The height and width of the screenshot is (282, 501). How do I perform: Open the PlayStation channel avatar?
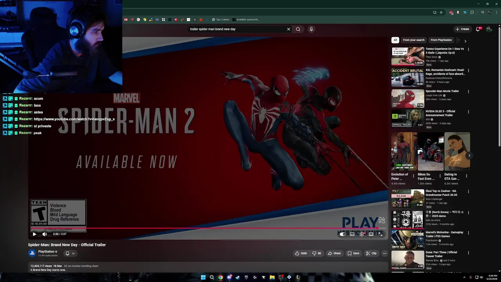tap(32, 253)
